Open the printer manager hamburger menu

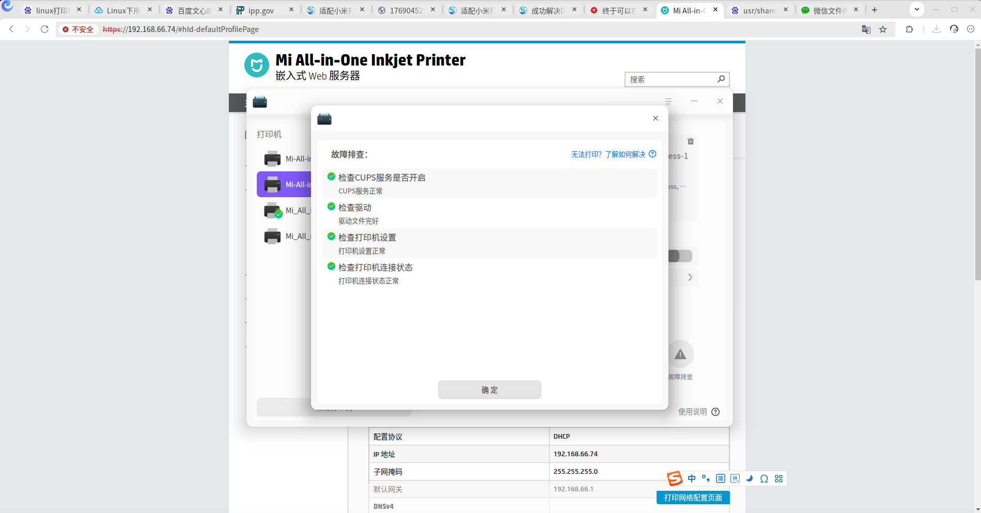pos(668,101)
